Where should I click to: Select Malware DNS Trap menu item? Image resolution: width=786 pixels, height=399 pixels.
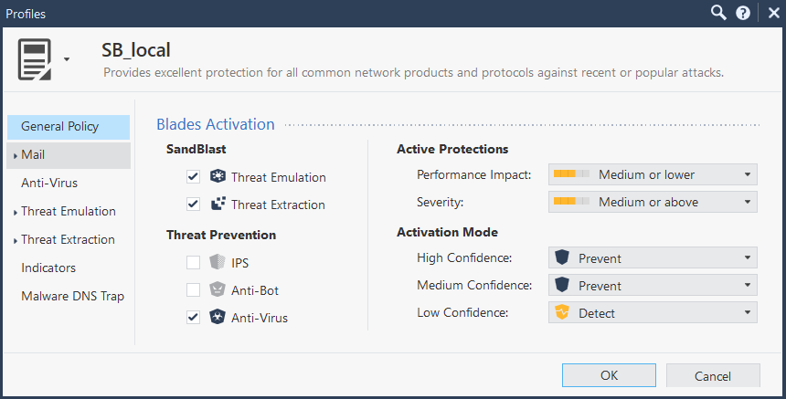73,297
